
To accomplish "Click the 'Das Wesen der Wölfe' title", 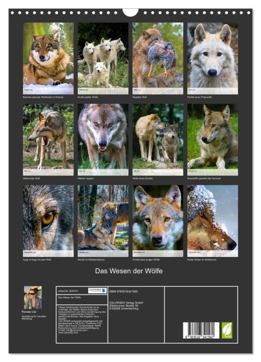I will click(x=129, y=271).
